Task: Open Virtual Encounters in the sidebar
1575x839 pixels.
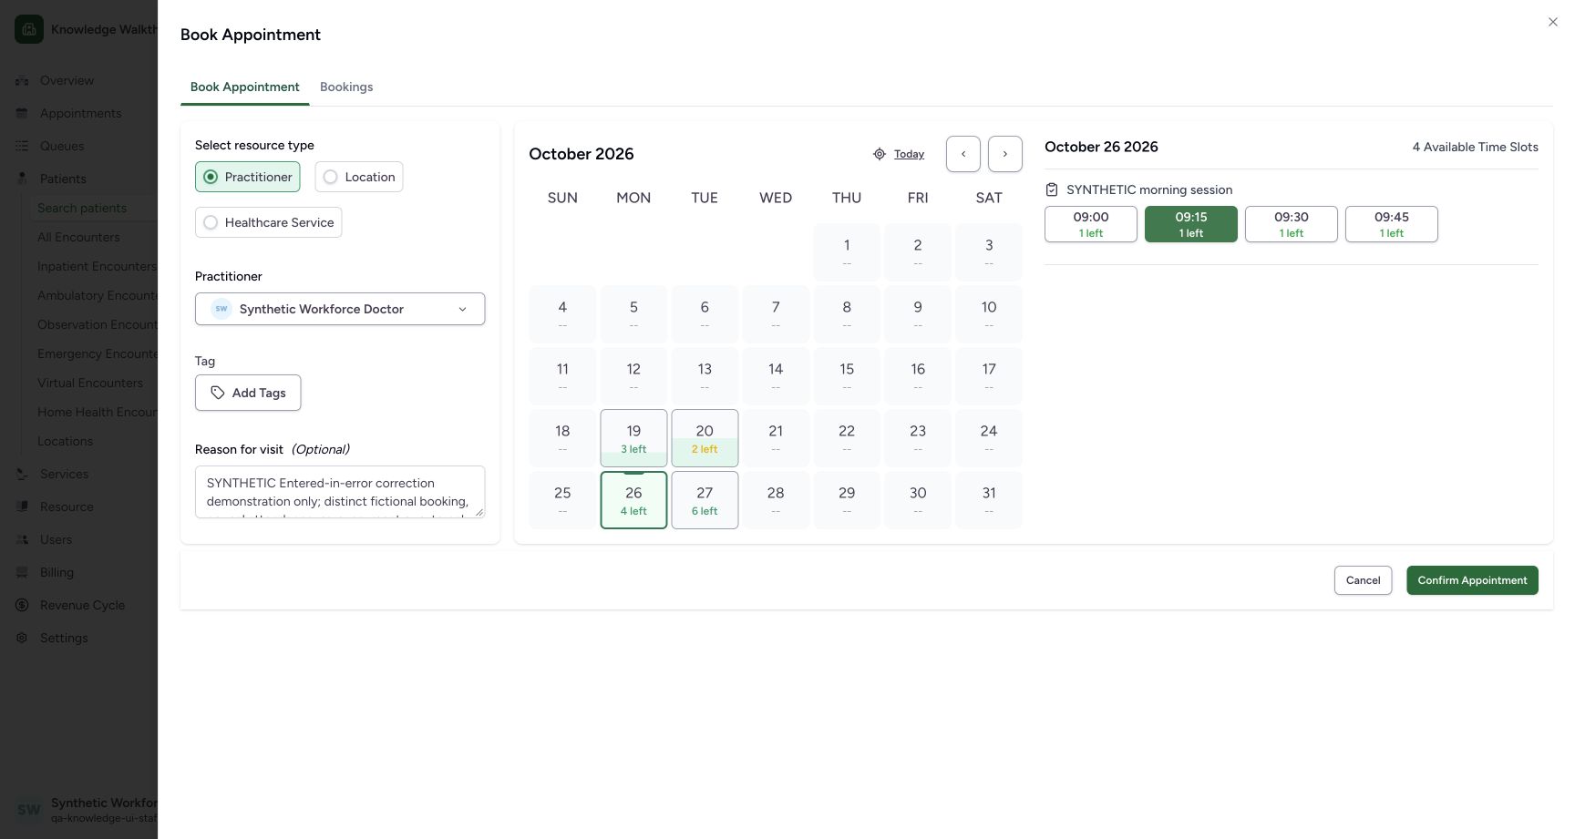Action: pos(90,383)
